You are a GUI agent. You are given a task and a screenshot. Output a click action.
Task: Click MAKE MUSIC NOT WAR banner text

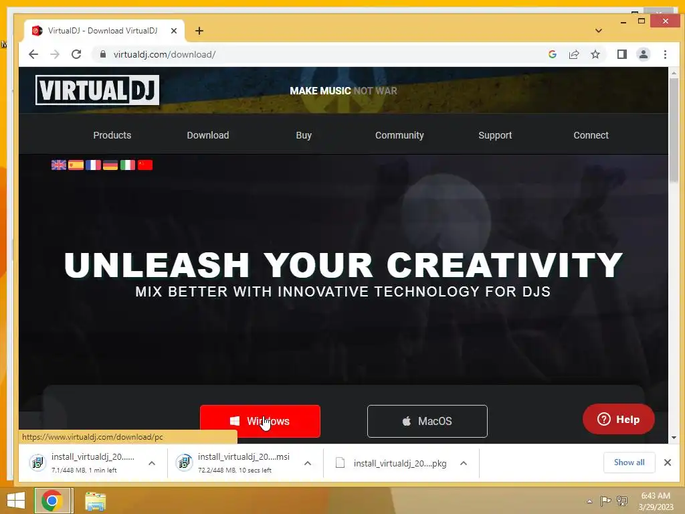pos(343,91)
